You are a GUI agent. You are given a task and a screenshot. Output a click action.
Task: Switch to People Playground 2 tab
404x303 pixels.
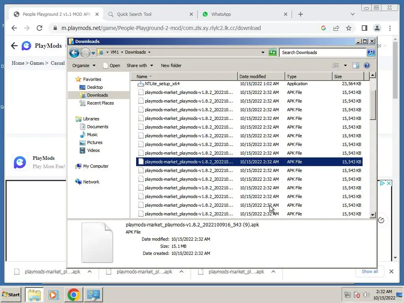coord(56,15)
